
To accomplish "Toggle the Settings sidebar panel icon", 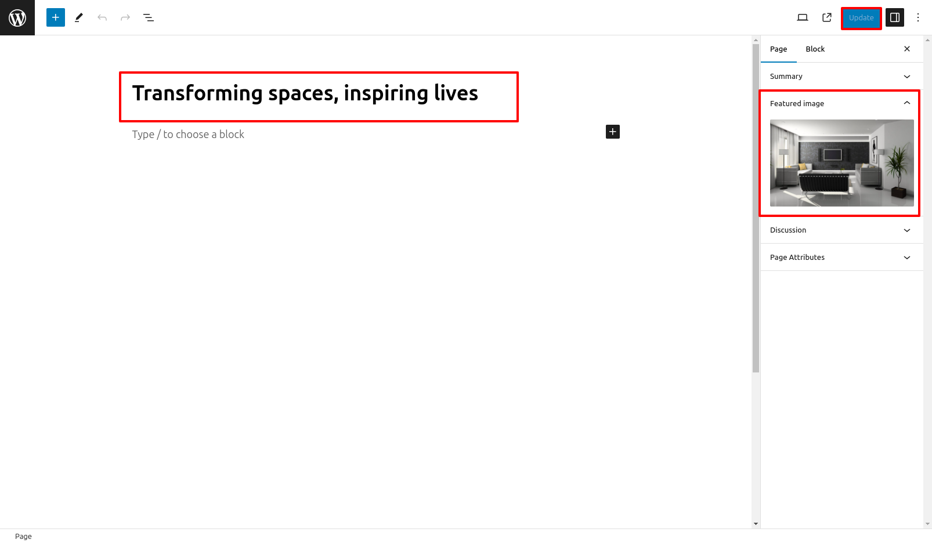I will tap(895, 17).
